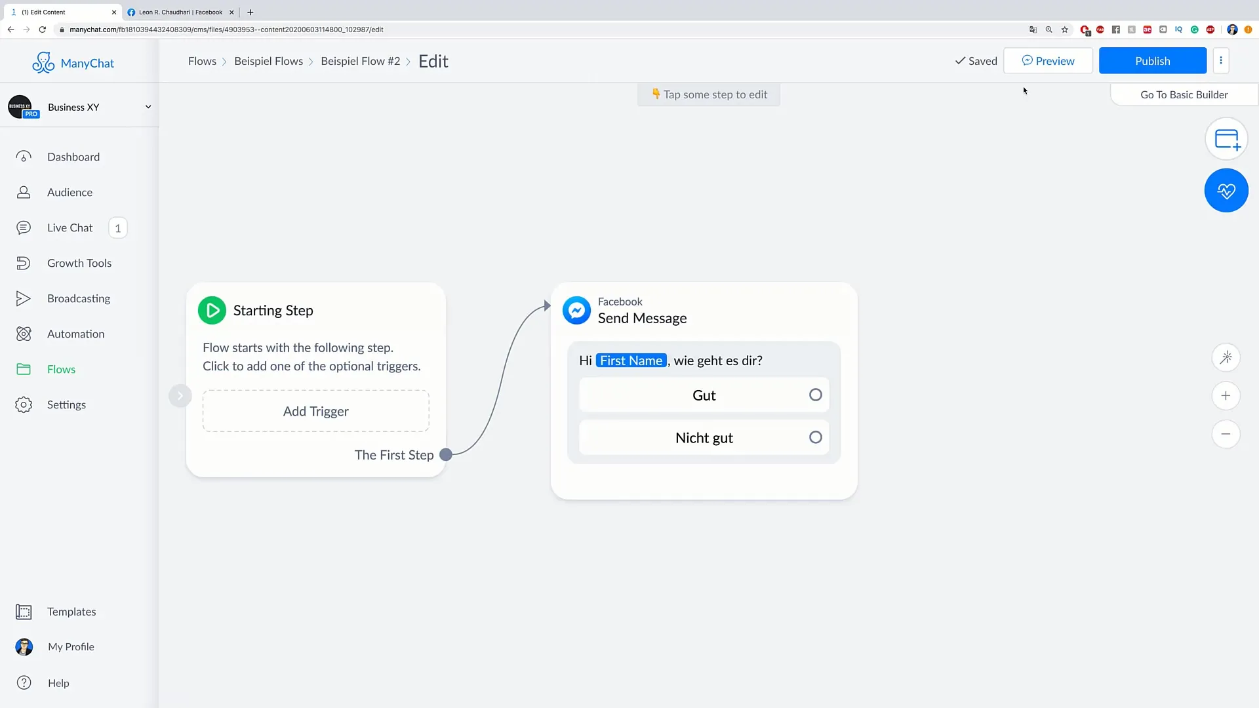Click the magic wand tool icon
The height and width of the screenshot is (708, 1259).
[1226, 358]
